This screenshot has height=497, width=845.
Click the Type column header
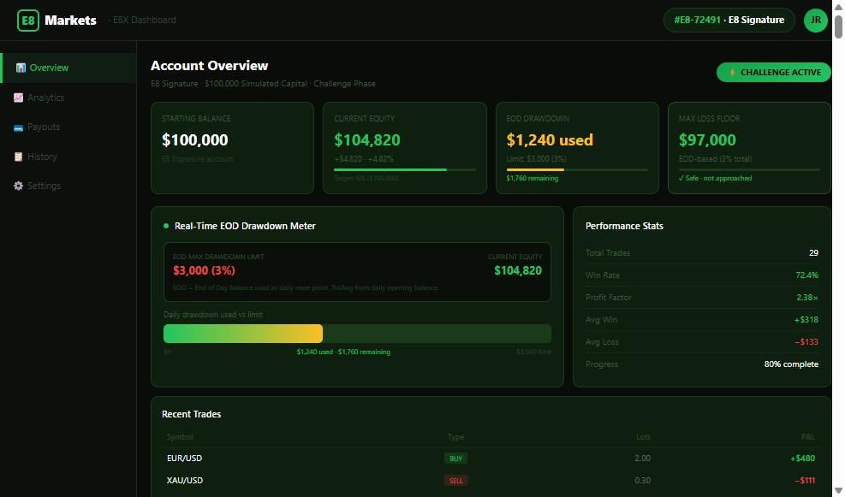pos(455,436)
